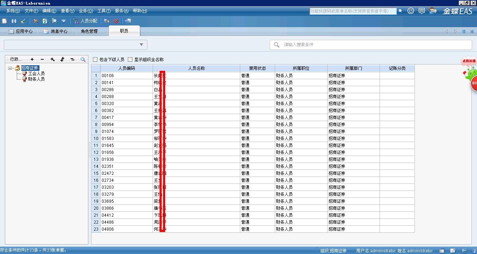Viewport: 477px width, 254px height.
Task: Open the 查看(V) menu
Action: click(x=68, y=11)
